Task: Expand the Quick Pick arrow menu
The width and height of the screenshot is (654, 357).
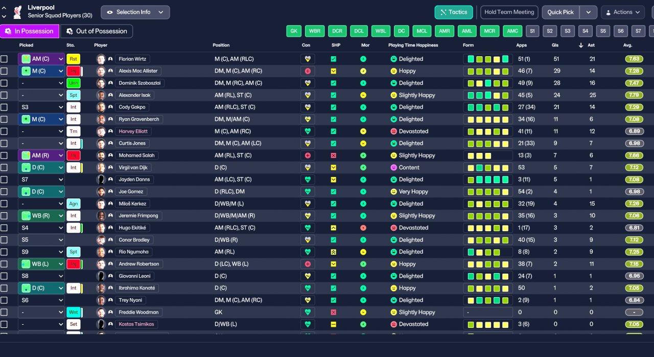Action: coord(589,12)
